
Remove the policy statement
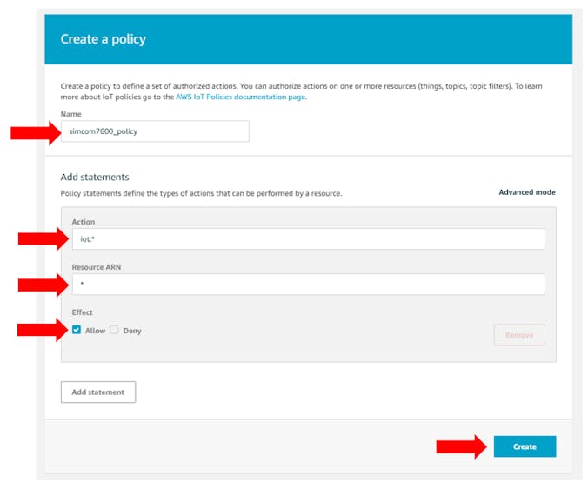(519, 335)
